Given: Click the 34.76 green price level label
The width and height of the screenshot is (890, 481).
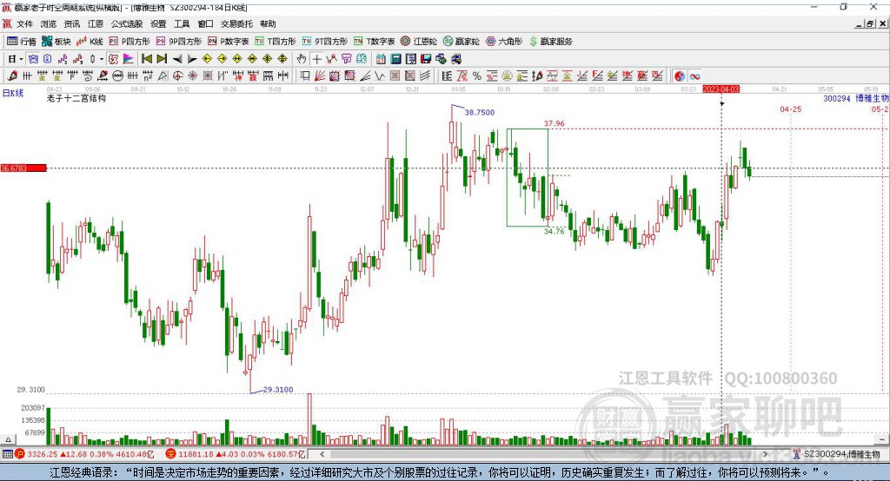Looking at the screenshot, I should coord(554,232).
